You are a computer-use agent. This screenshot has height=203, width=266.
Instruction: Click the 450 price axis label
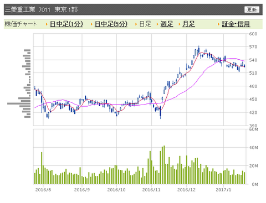[x=253, y=99]
